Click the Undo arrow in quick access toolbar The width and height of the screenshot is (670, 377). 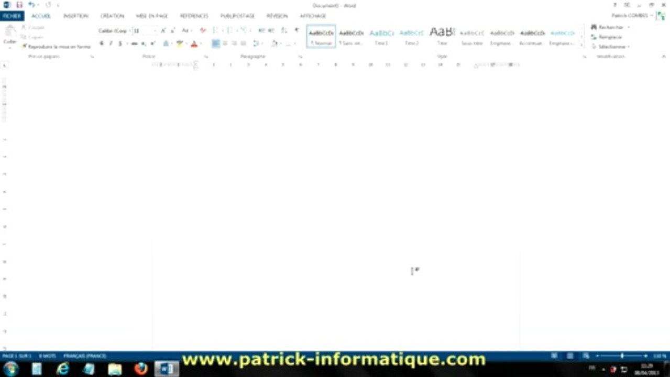(x=31, y=5)
